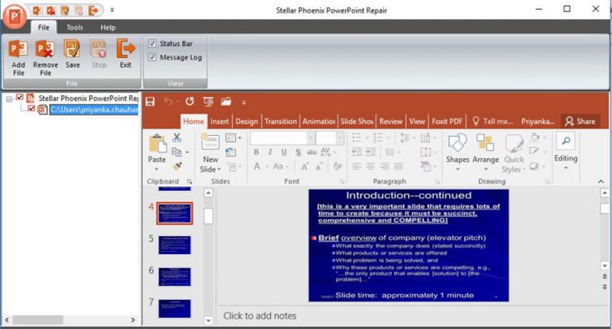Select the C:\Users\priyanka.chauhan file entry
612x329 pixels.
coord(93,109)
